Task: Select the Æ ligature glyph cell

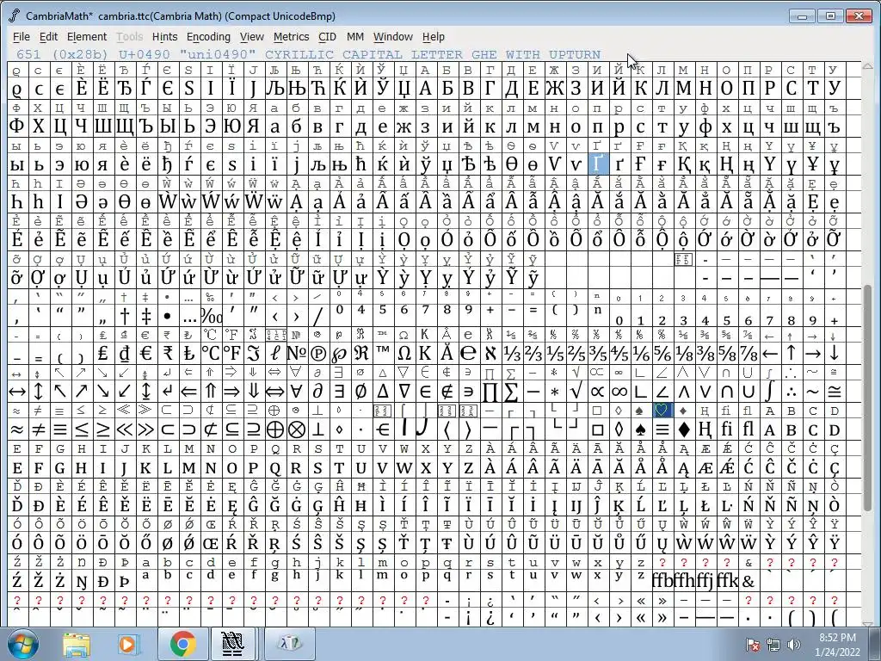Action: tap(705, 467)
